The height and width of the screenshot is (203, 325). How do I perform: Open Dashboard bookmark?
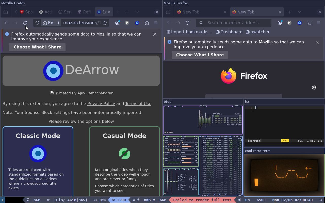pos(229,32)
